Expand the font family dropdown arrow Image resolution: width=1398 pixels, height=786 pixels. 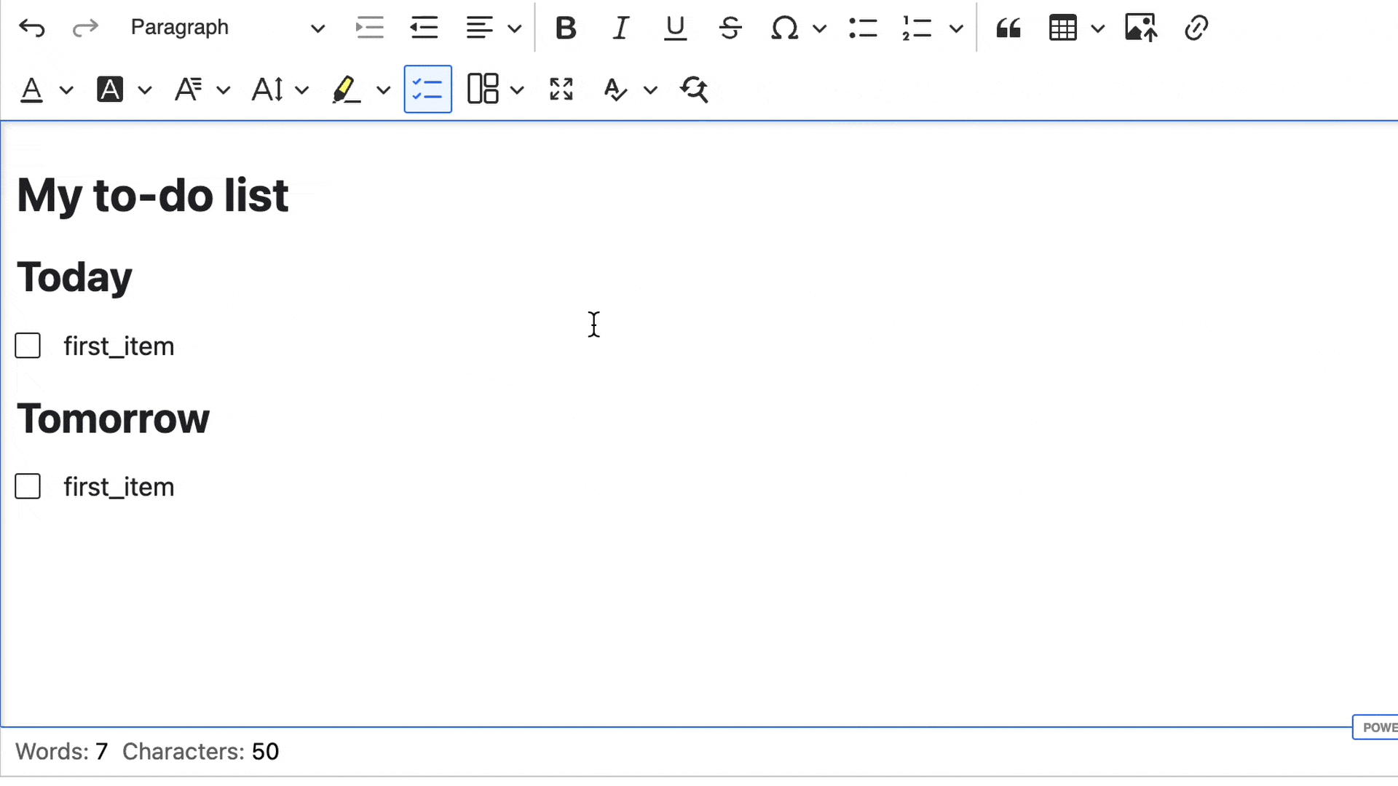click(224, 90)
